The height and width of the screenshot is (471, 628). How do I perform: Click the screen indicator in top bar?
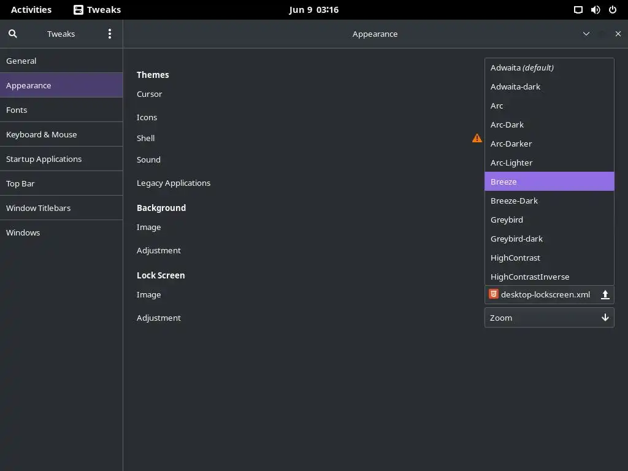coord(578,10)
